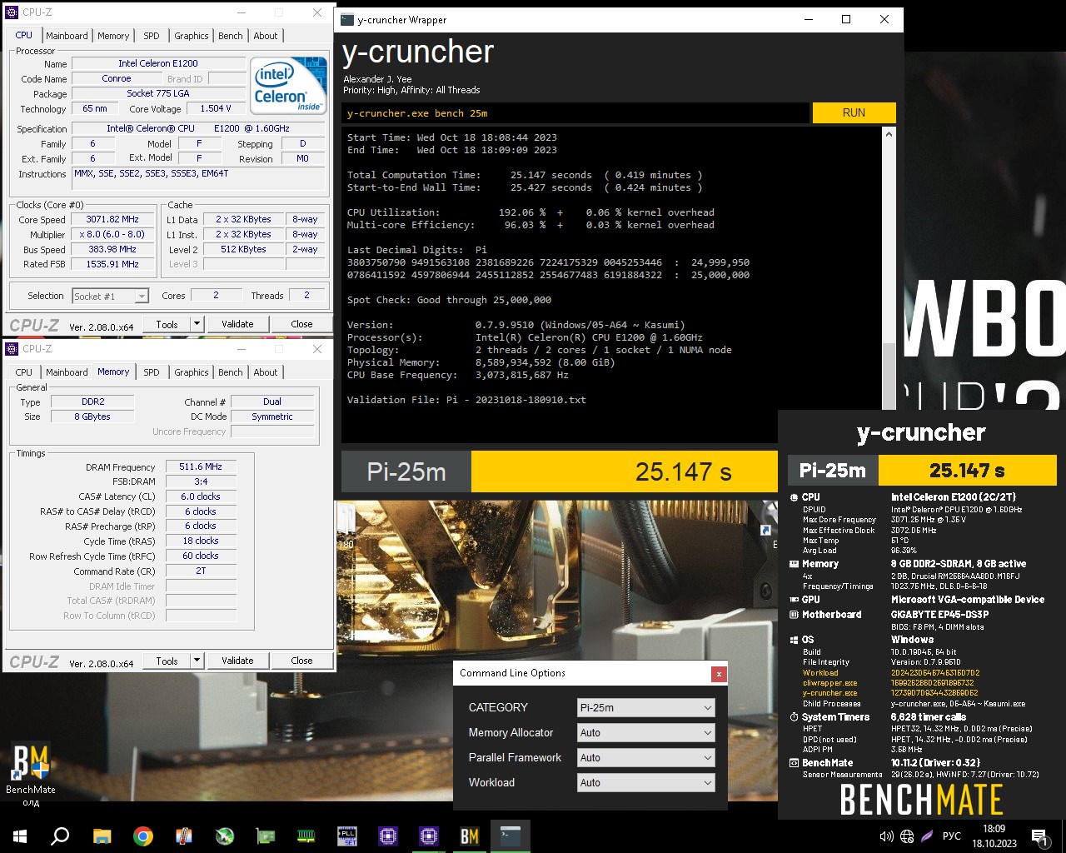This screenshot has width=1066, height=853.
Task: Click the Validation File line in output
Action: click(x=466, y=400)
